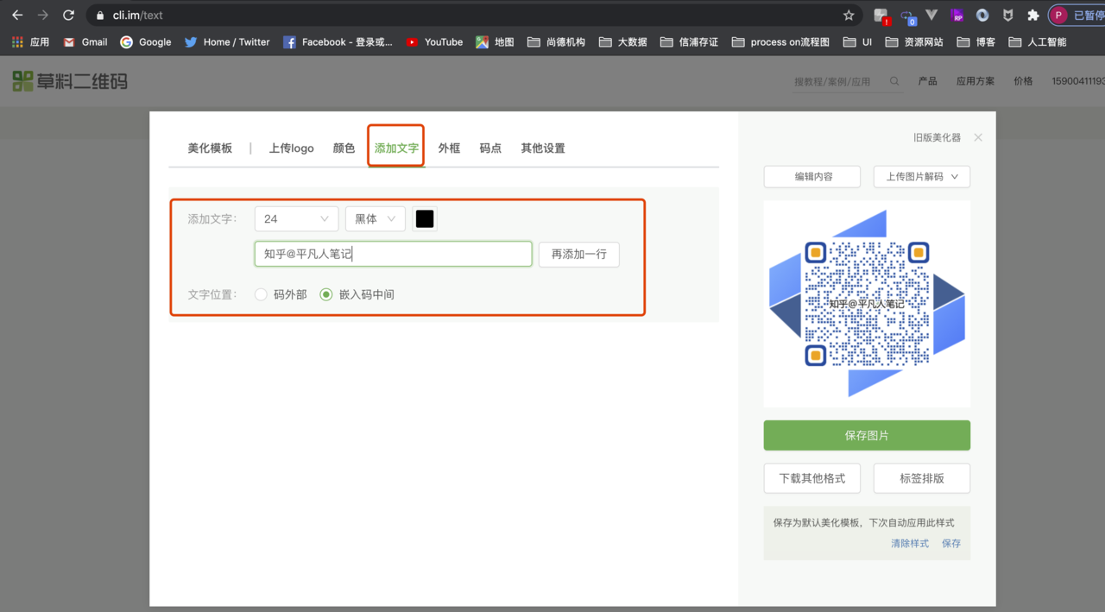Click the search magnifier icon in header
The image size is (1105, 612).
[895, 81]
